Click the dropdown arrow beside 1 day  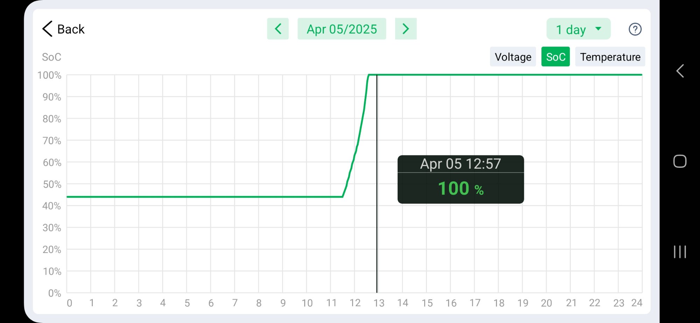point(598,29)
